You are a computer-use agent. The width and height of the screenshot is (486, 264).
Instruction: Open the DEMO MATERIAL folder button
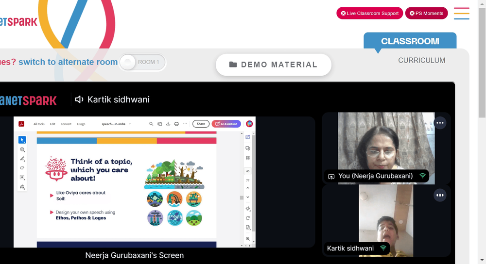tap(273, 65)
